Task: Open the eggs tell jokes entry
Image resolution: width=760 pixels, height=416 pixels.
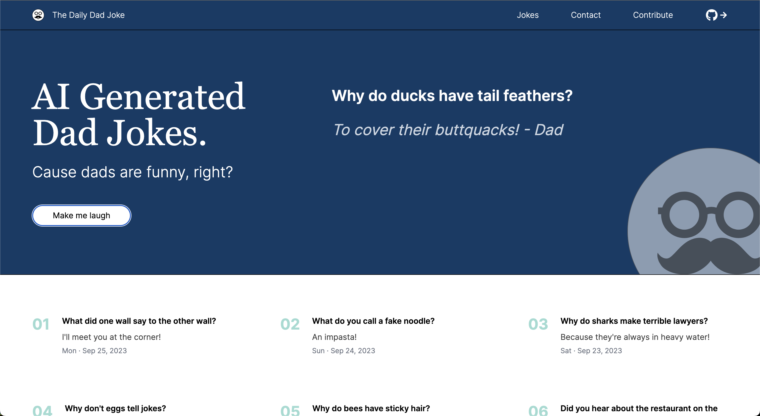Action: pos(115,408)
